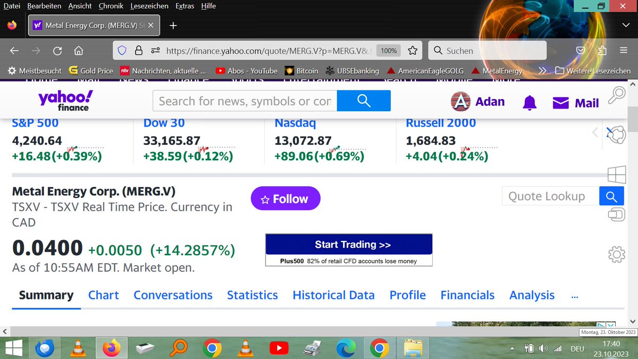The width and height of the screenshot is (638, 359).
Task: Switch to the Statistics tab
Action: 253,295
